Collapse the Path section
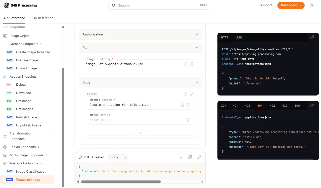The height and width of the screenshot is (188, 321). pyautogui.click(x=197, y=48)
